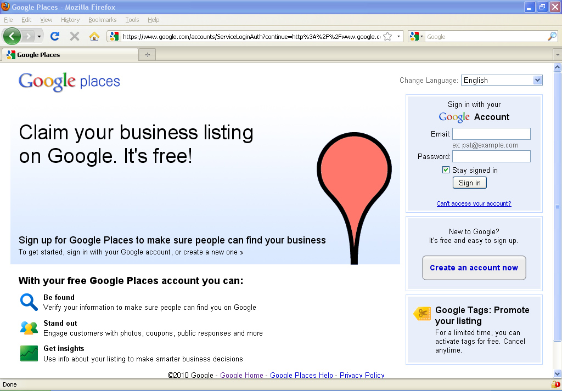
Task: Open the Google Home footer link
Action: pyautogui.click(x=241, y=375)
